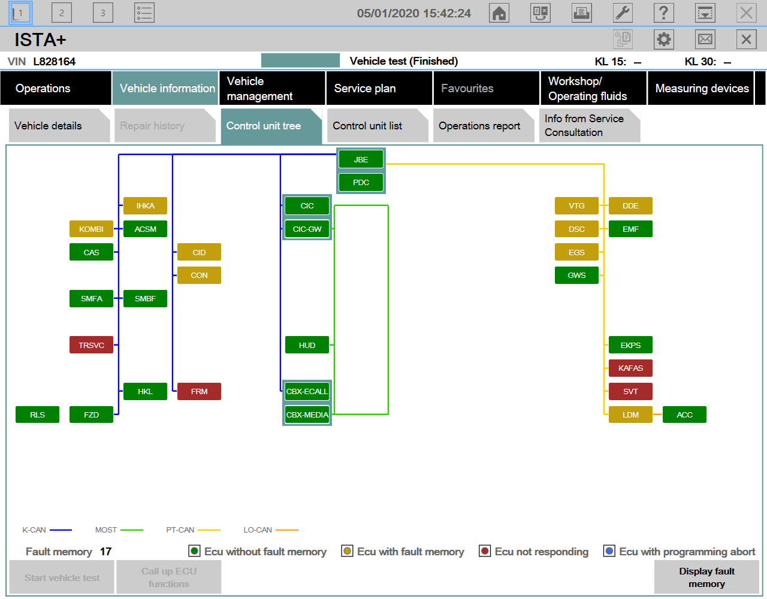Select session 3 in the top bar
The width and height of the screenshot is (767, 599).
[x=103, y=13]
